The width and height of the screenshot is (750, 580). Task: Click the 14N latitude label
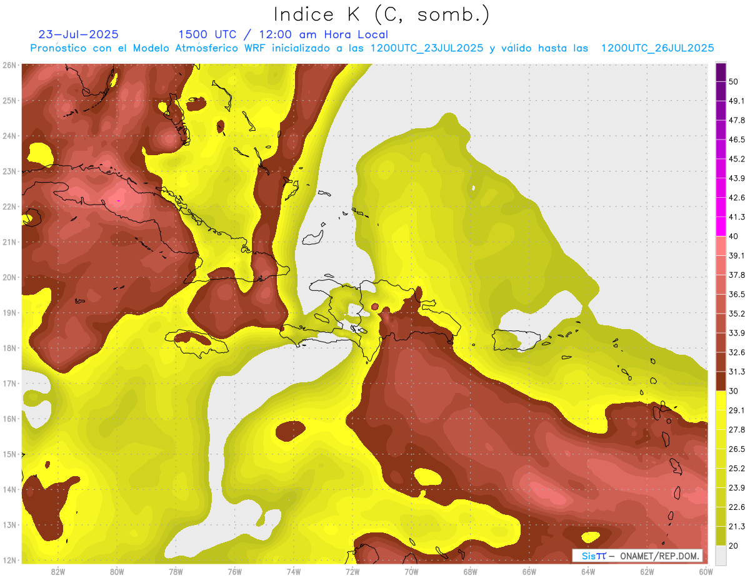pos(9,489)
